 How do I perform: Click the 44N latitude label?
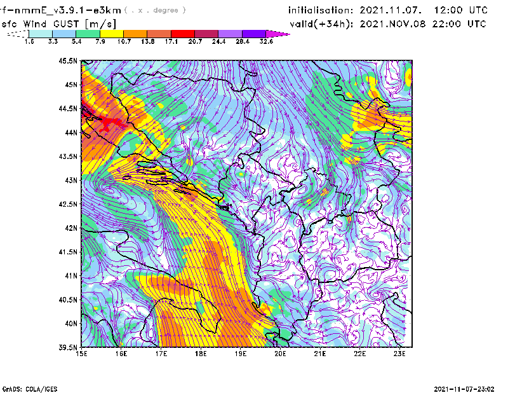click(71, 132)
